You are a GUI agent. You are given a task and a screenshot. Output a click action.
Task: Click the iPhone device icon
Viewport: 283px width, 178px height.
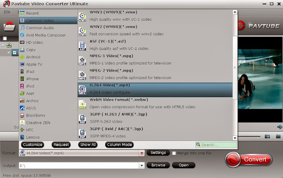coord(22,79)
